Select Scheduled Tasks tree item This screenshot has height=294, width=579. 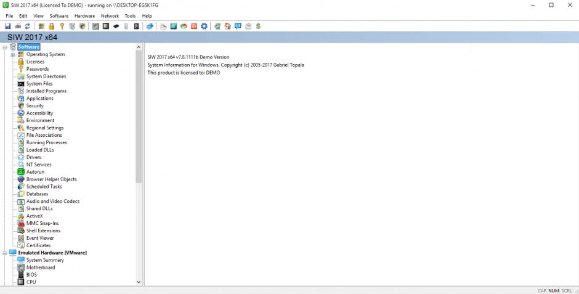[x=44, y=187]
